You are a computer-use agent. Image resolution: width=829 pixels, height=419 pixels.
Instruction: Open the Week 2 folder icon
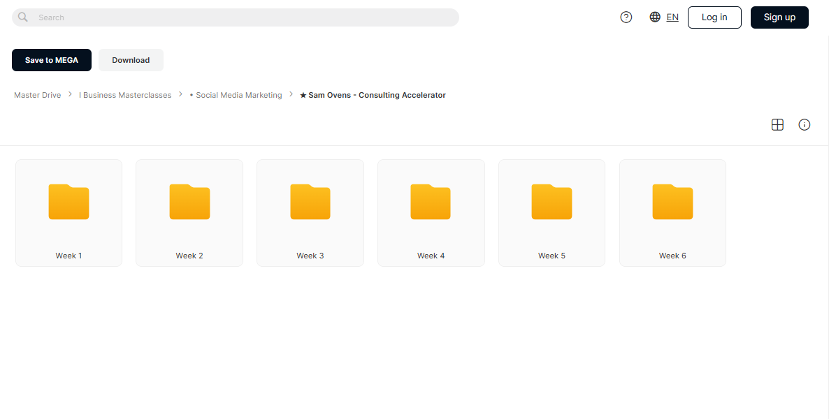(x=189, y=201)
